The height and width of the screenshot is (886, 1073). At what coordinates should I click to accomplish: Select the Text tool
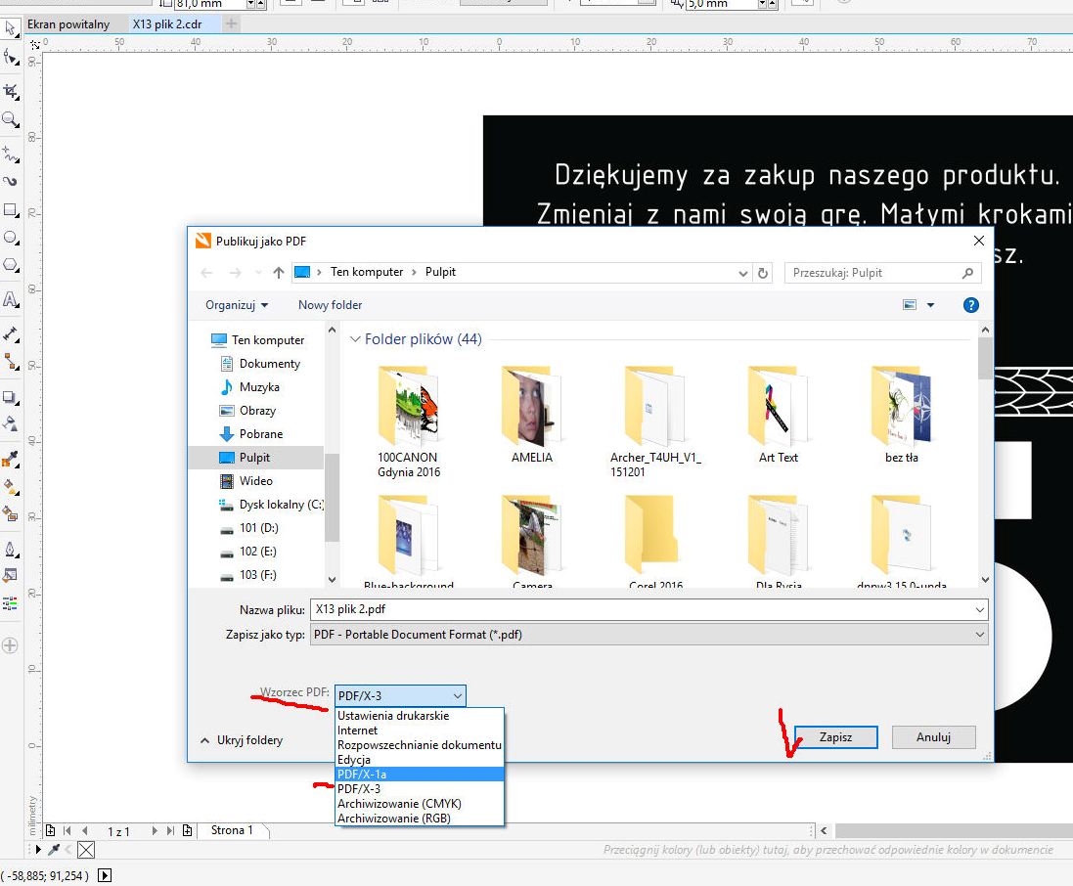point(11,299)
